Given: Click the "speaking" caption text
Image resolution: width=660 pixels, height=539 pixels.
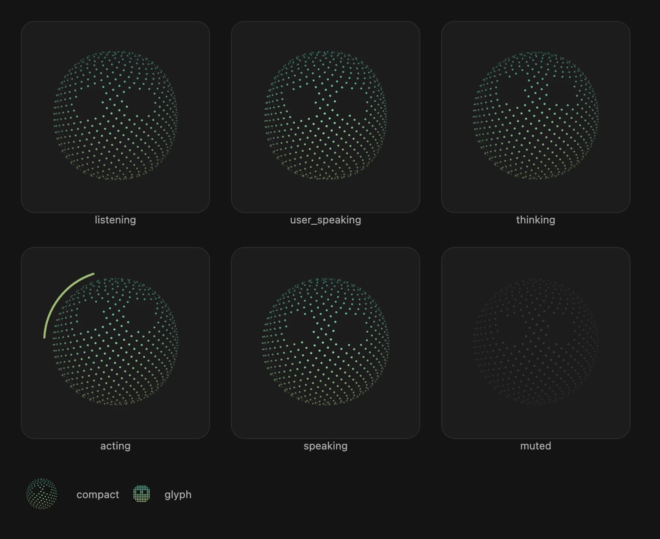Looking at the screenshot, I should click(326, 446).
